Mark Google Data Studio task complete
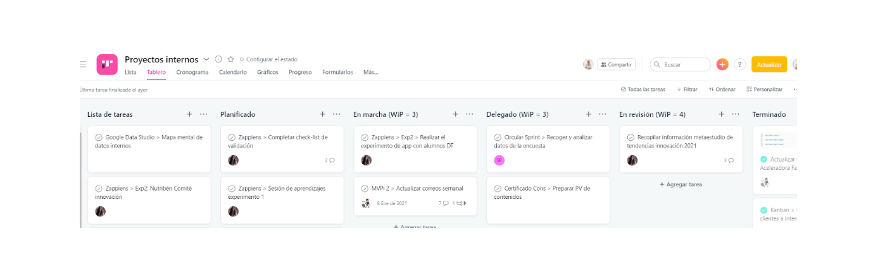 (x=99, y=137)
